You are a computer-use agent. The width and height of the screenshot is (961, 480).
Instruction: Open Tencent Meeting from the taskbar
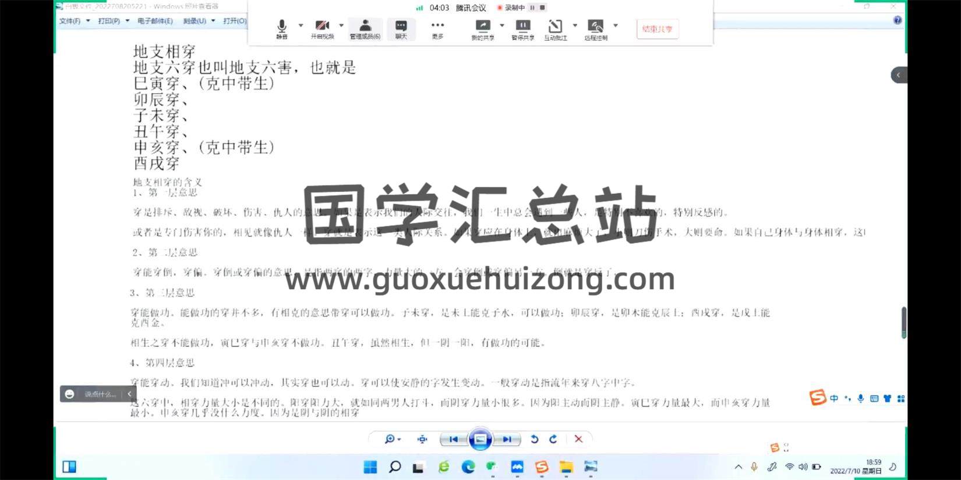[x=517, y=467]
